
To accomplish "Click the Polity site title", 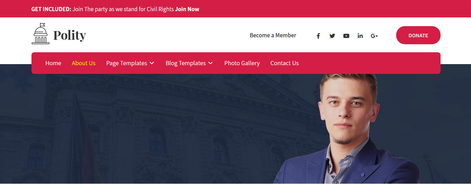I will (x=70, y=35).
